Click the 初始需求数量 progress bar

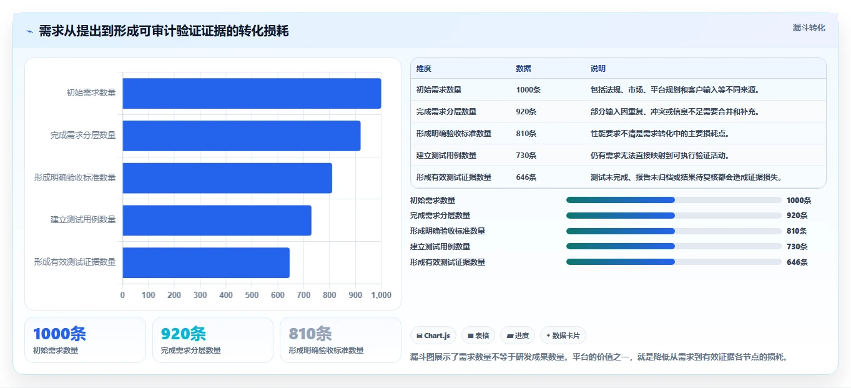coord(674,200)
